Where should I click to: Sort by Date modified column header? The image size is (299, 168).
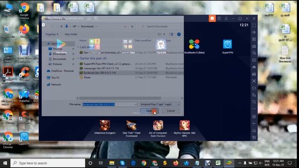point(143,41)
